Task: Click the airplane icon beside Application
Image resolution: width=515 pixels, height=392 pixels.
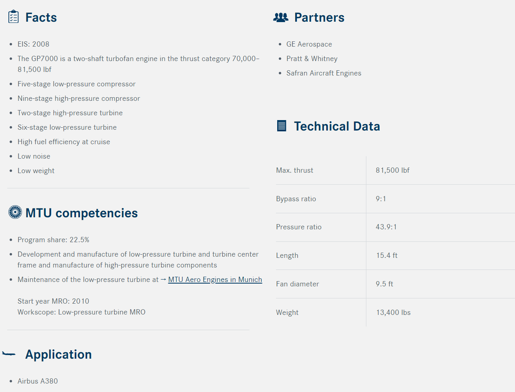Action: (9, 354)
